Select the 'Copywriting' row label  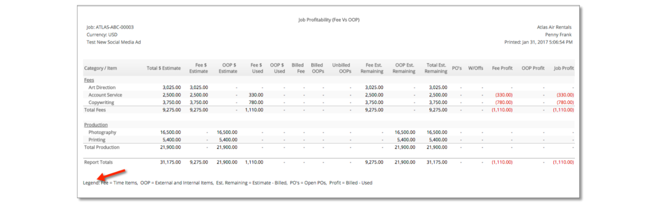point(100,102)
